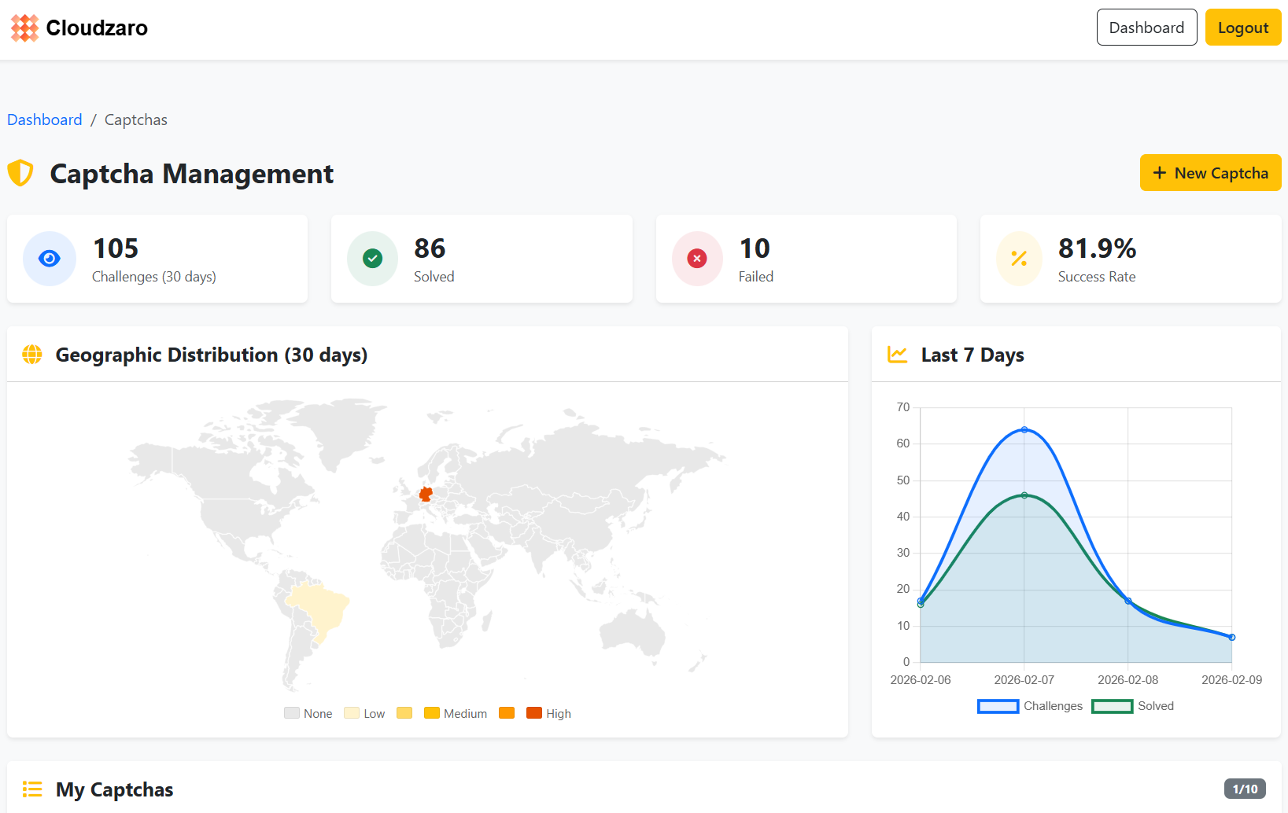Click the line chart icon beside Last 7 Days
The height and width of the screenshot is (813, 1288).
tap(897, 355)
